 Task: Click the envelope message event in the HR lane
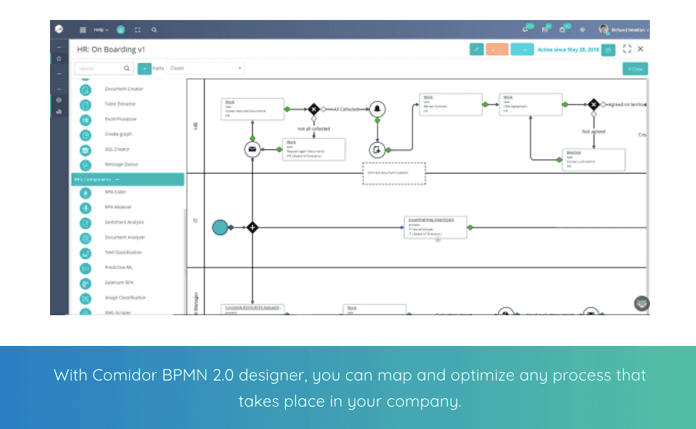coord(252,149)
